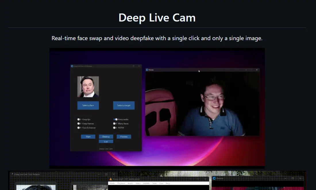Viewport: 316px width, 190px height.
Task: Click the Preview window icon in the upper webcam window
Action: pos(147,70)
